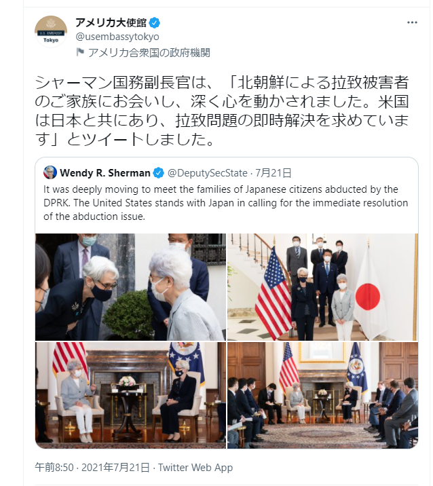Open the アメリカ大使館 account name
Screen dimensions: 433x486
111,22
